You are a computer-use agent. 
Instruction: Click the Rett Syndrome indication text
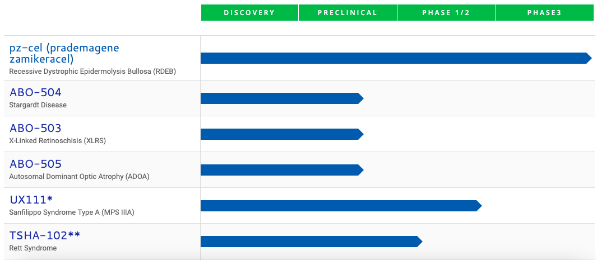pyautogui.click(x=33, y=248)
